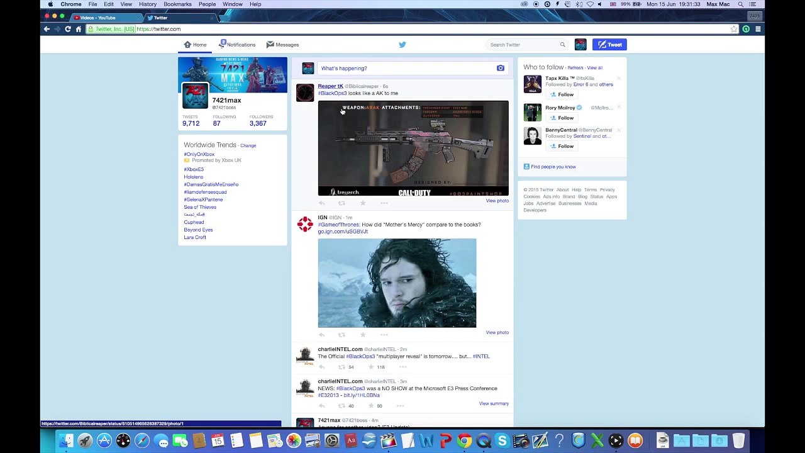
Task: Open the profile avatar dropdown menu
Action: coord(580,45)
